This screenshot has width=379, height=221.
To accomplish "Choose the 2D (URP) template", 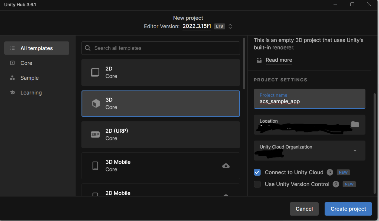I will pos(161,135).
